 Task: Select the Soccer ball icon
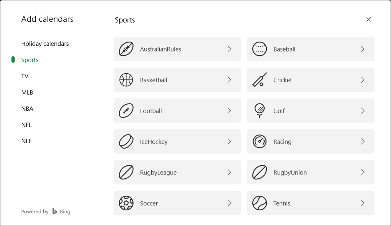[x=126, y=203]
